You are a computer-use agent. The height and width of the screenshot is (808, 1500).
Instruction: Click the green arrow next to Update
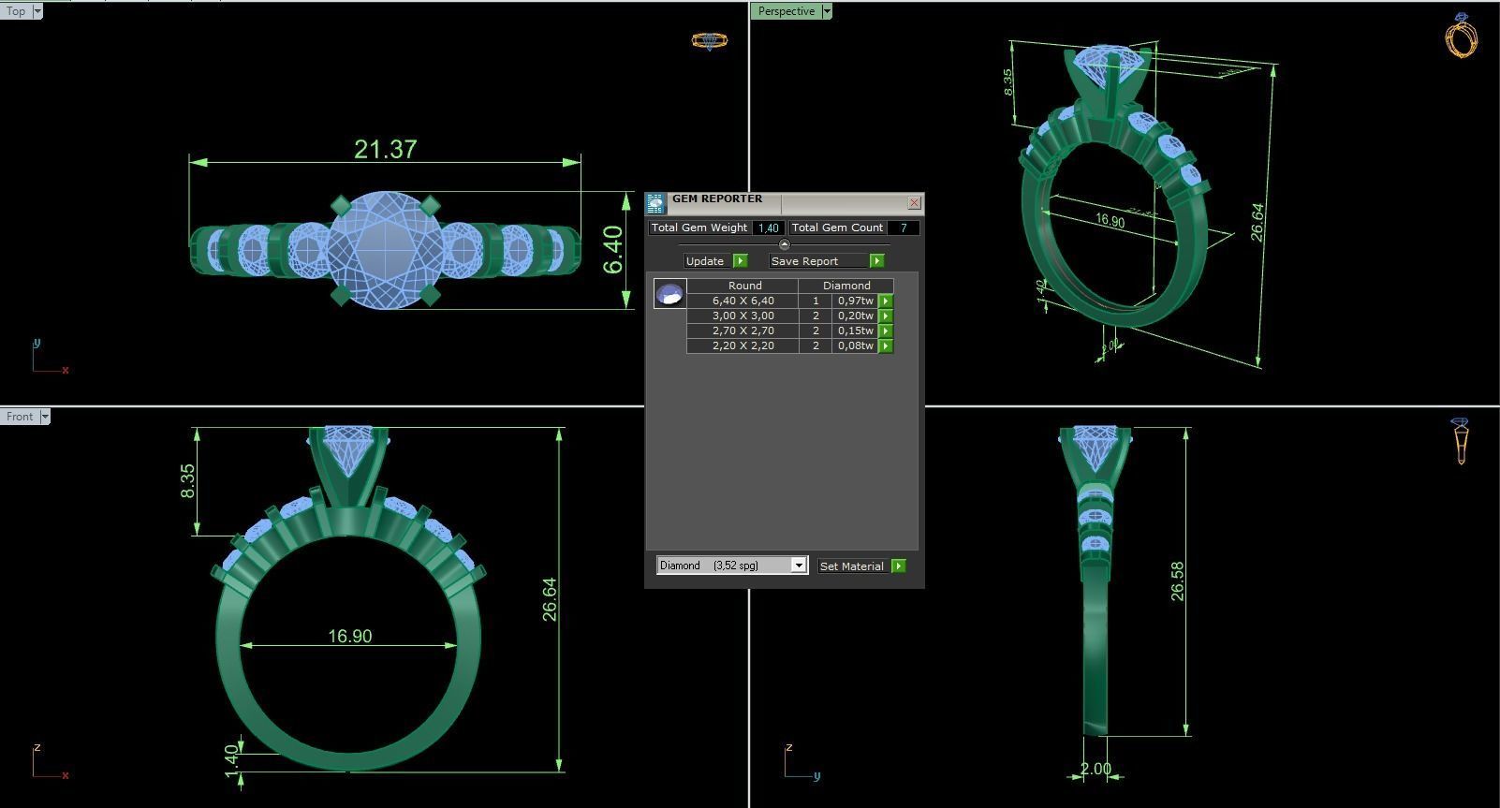point(741,261)
